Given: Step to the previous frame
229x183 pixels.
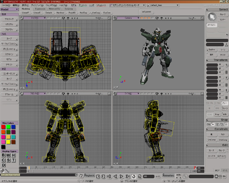Looking at the screenshot, I should [x=98, y=176].
